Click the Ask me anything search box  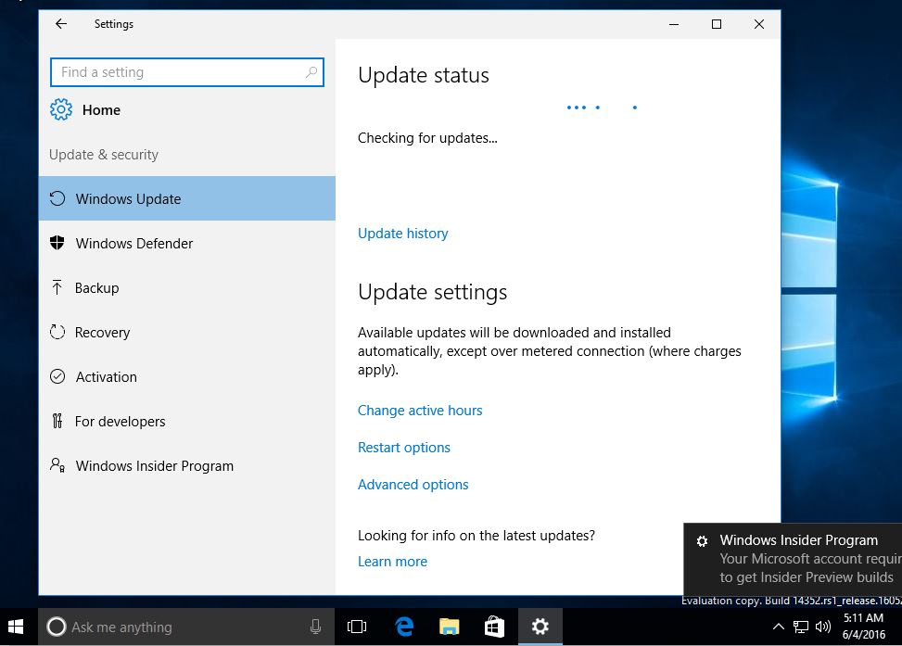tap(186, 627)
